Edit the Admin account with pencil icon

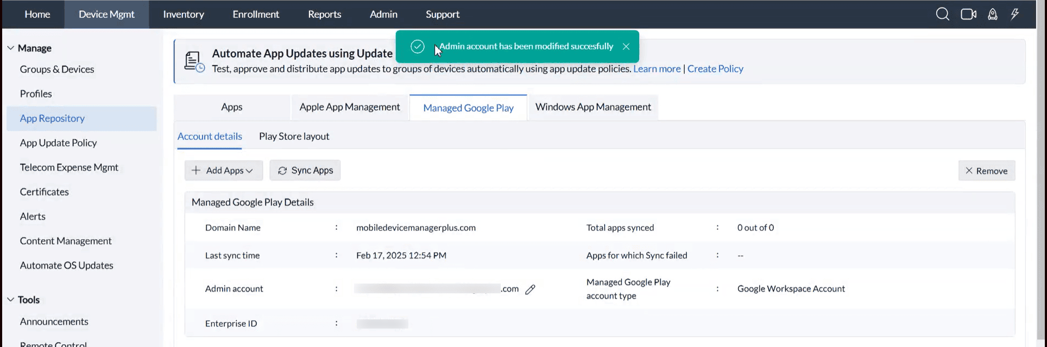(531, 290)
